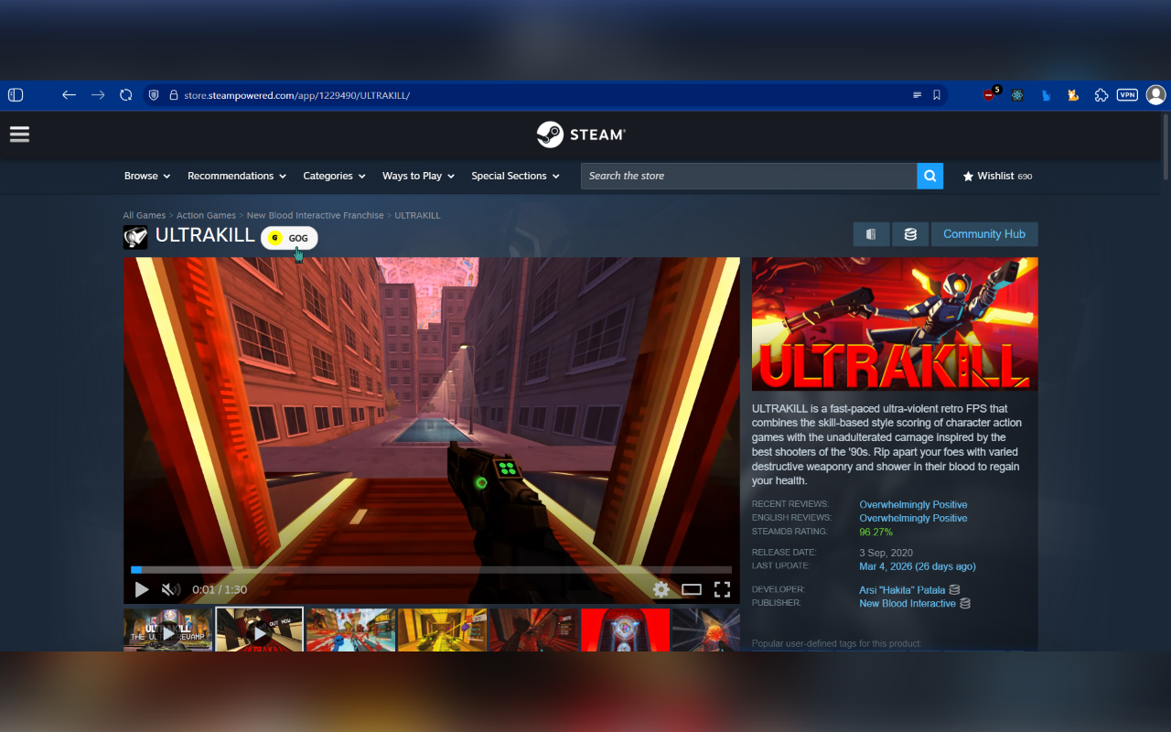Bookmark this page with the bookmark icon
The height and width of the screenshot is (732, 1171).
(937, 95)
